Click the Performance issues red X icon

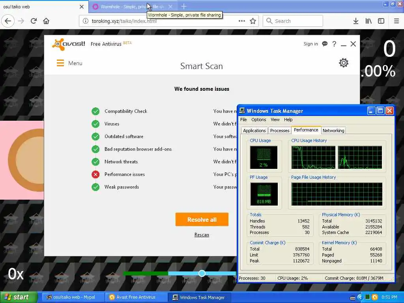point(95,174)
